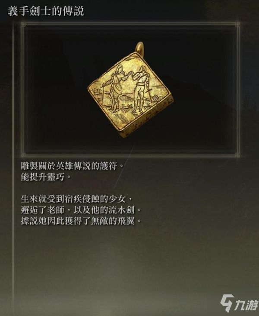Click the sword held by the right figure
The height and width of the screenshot is (316, 259).
click(149, 96)
